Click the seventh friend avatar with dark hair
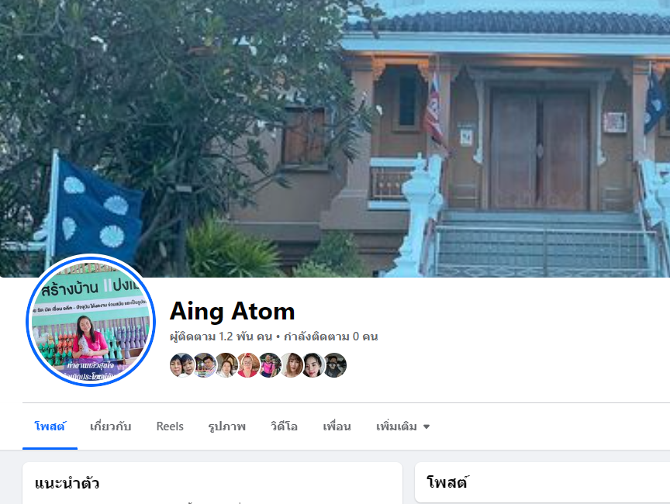Viewport: 670px width, 504px height. [313, 365]
